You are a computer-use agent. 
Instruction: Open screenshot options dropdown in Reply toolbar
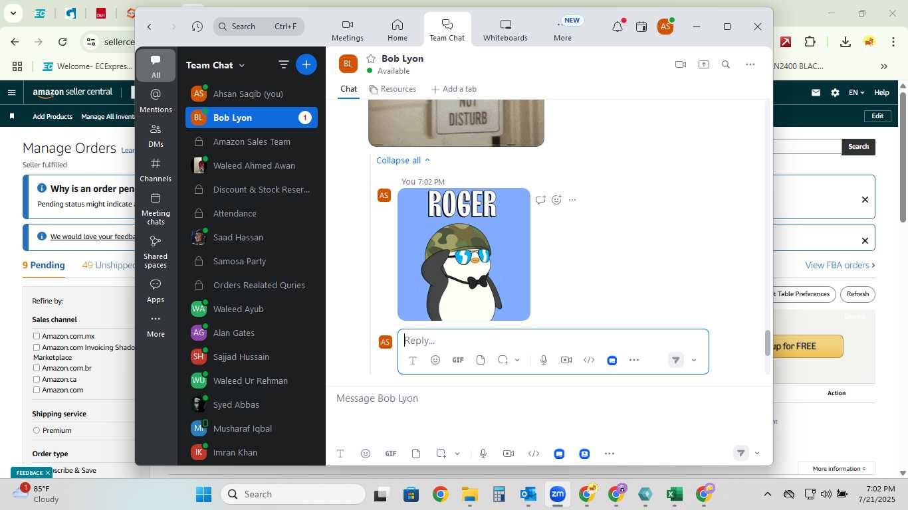[517, 360]
